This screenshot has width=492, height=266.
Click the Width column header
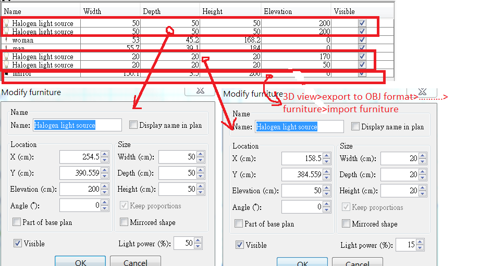[109, 11]
